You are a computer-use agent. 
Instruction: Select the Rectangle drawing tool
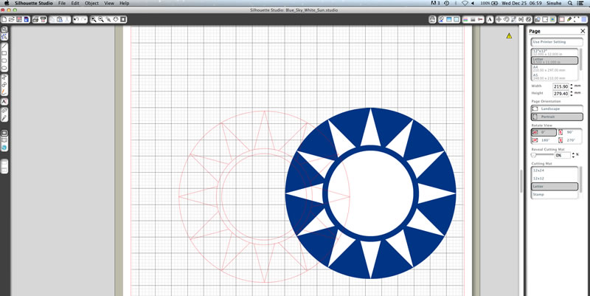pos(4,53)
